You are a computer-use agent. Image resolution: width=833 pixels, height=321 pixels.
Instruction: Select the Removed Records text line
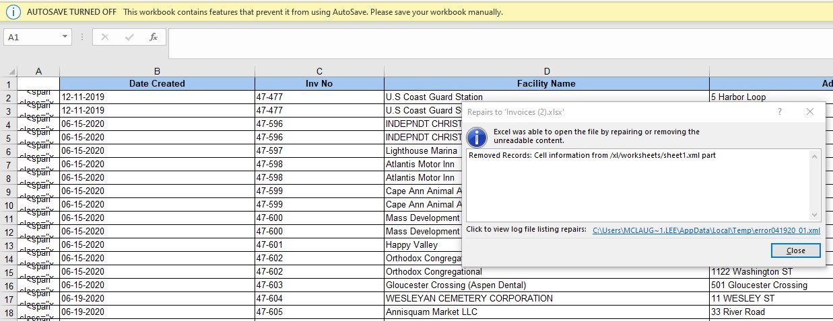(592, 155)
